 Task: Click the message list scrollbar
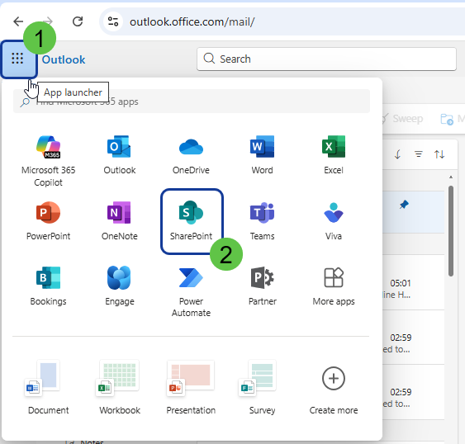[x=451, y=231]
